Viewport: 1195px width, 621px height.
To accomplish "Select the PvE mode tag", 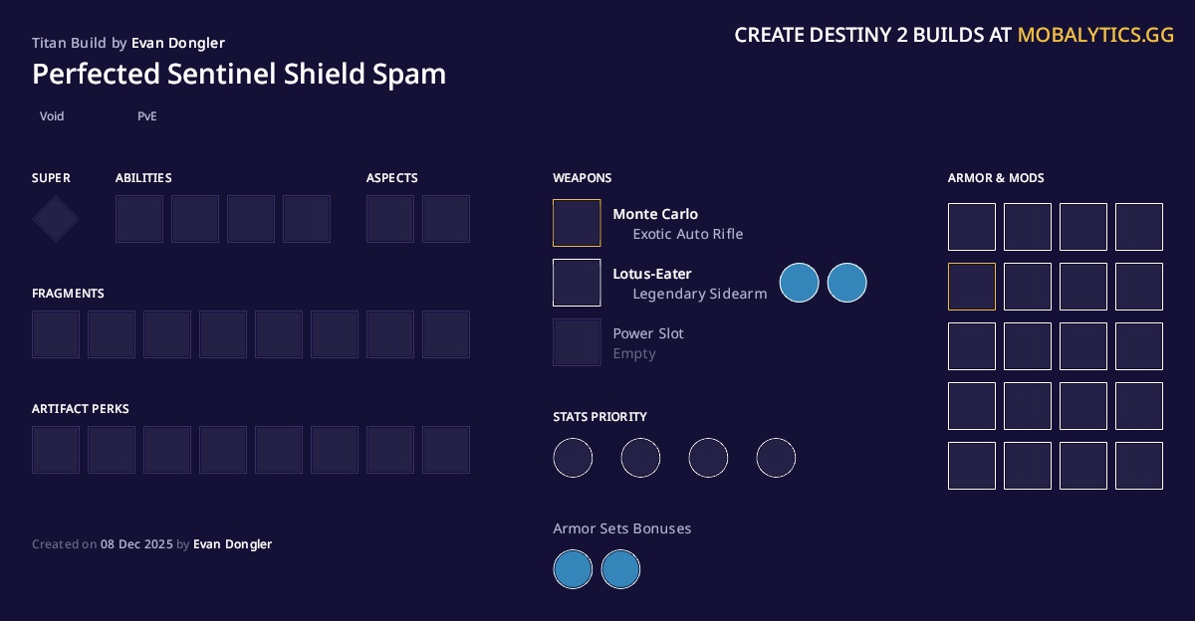I will 146,116.
